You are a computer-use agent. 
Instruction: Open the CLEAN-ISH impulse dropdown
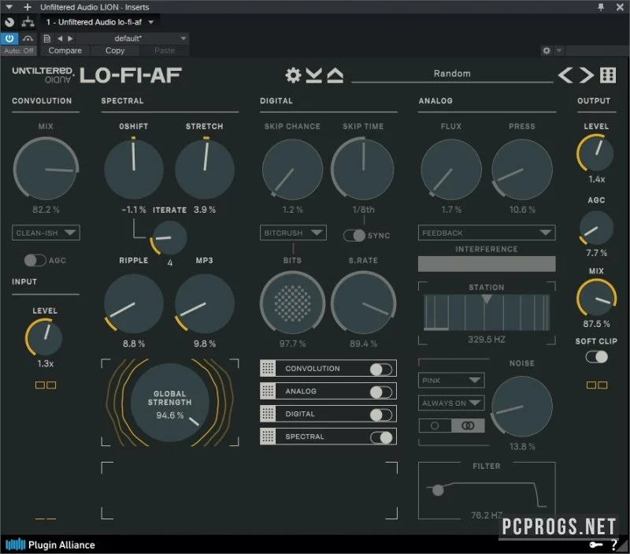[46, 232]
